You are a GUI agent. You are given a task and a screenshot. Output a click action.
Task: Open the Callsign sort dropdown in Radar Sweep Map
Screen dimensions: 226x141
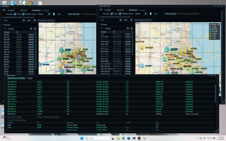pos(117,28)
